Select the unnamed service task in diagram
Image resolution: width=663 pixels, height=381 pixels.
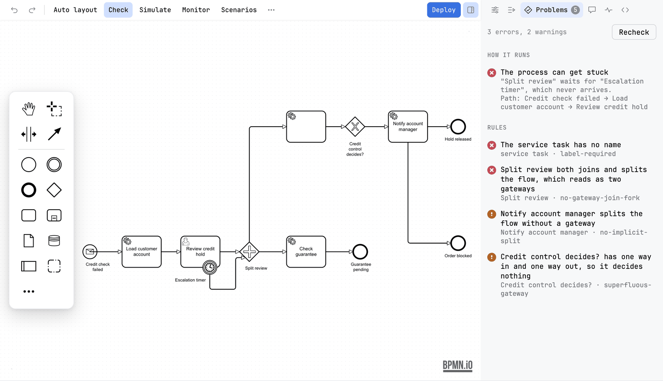pyautogui.click(x=306, y=127)
